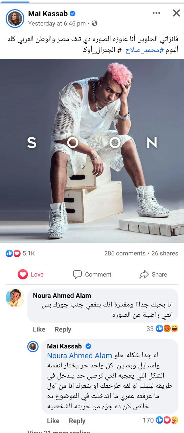Open the SOON album photo
This screenshot has width=184, height=433.
[92, 151]
